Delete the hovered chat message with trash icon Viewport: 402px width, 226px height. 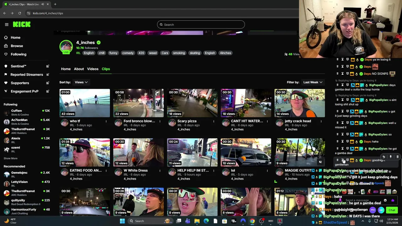click(397, 157)
